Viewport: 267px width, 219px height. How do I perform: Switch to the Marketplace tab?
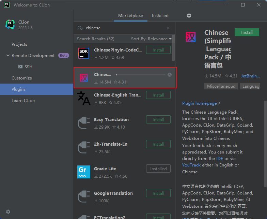(131, 16)
